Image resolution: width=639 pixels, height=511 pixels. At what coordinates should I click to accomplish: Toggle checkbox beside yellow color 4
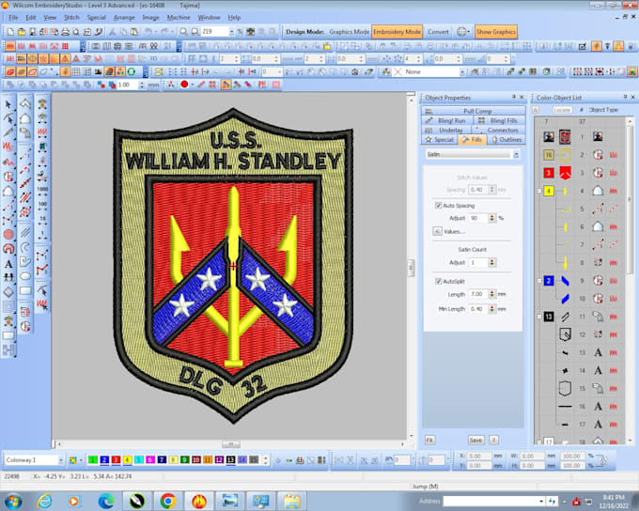pos(539,191)
